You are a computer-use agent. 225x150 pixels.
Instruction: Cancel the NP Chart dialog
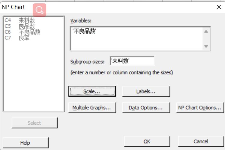click(201, 142)
